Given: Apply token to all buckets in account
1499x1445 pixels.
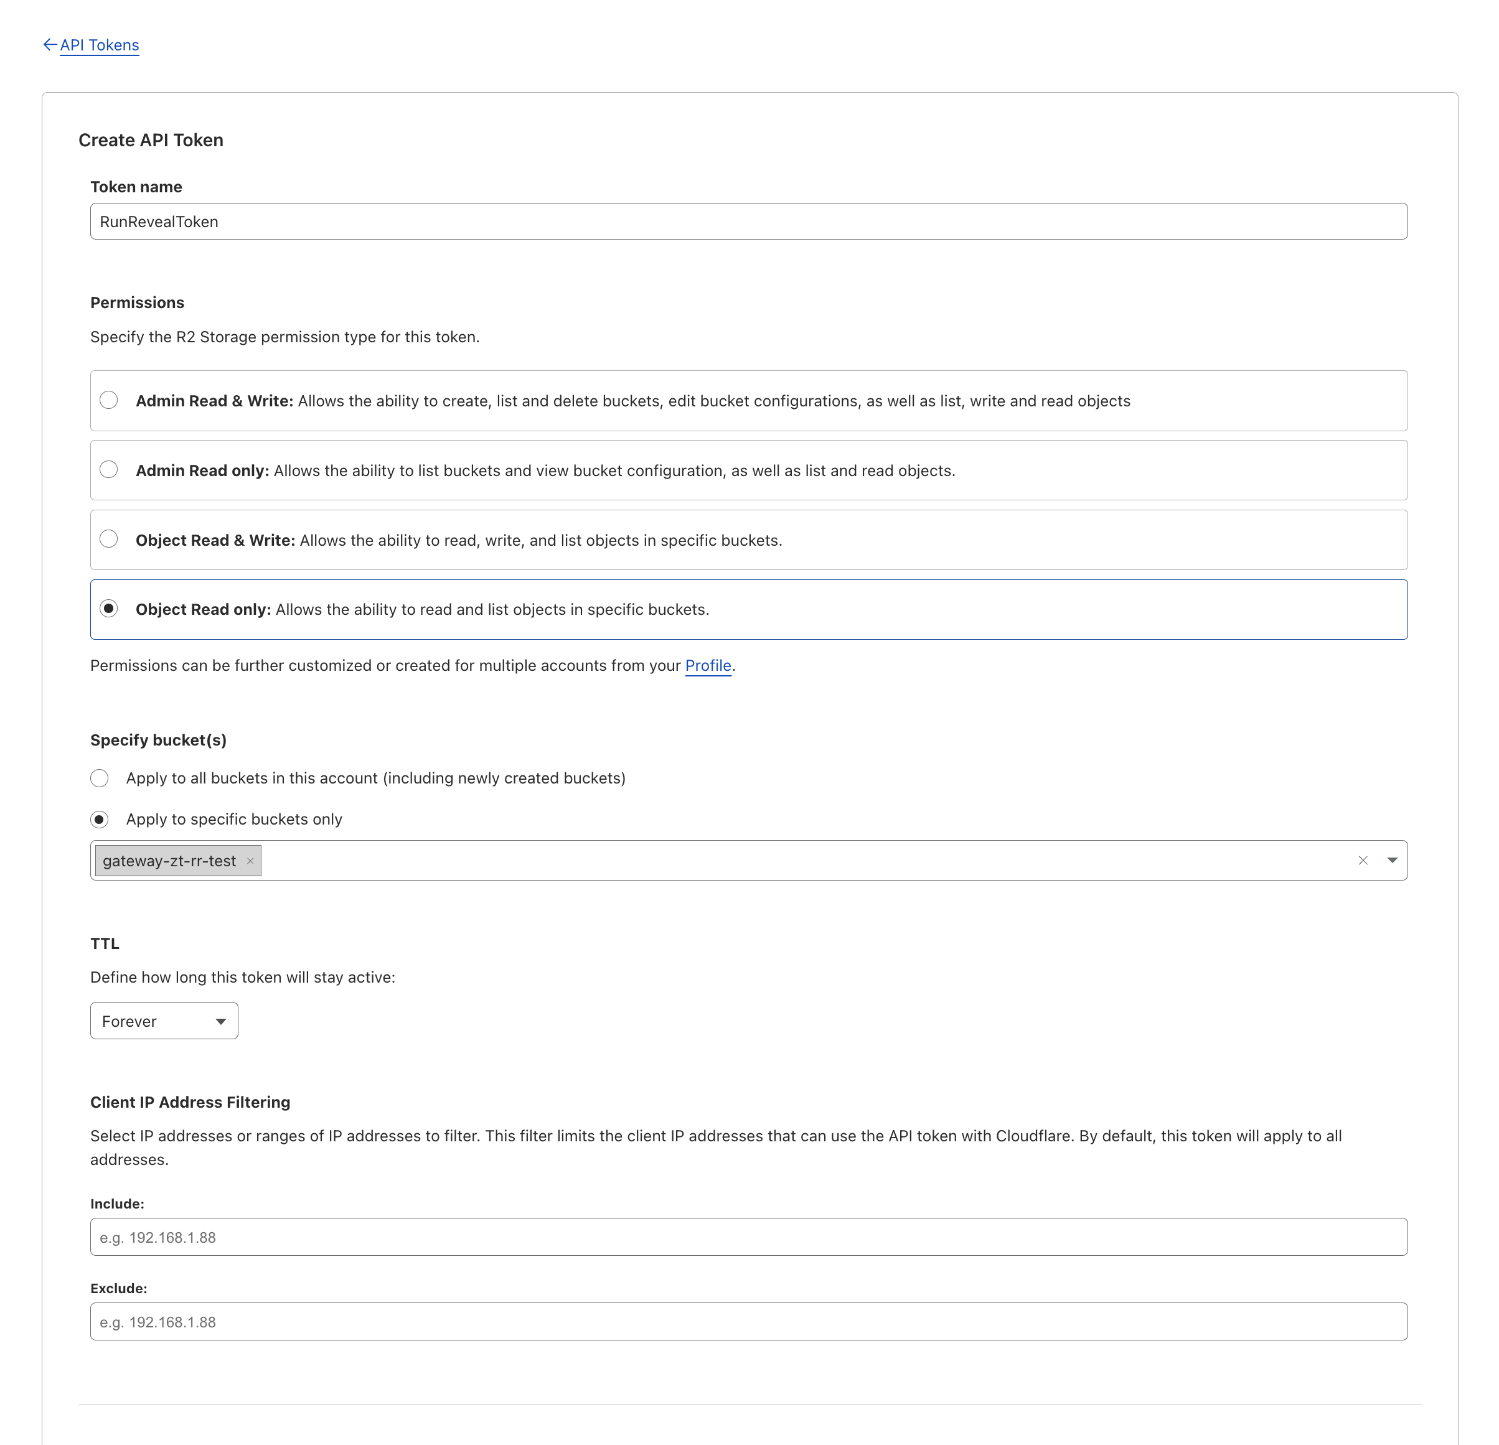Looking at the screenshot, I should click(100, 779).
